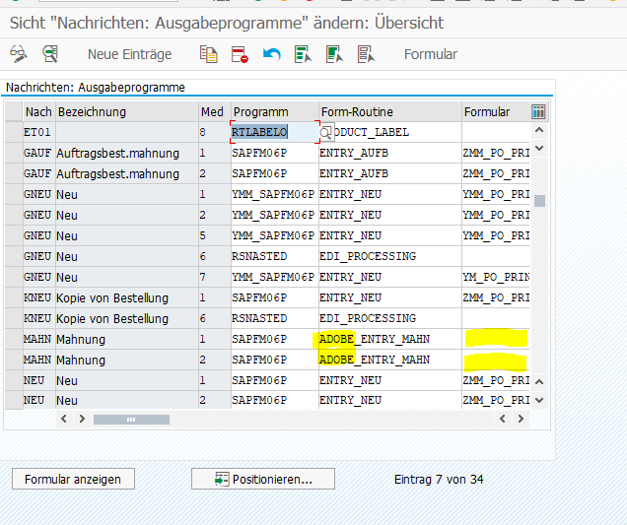Click the ET01 cell
Image resolution: width=627 pixels, height=525 pixels.
(x=39, y=132)
